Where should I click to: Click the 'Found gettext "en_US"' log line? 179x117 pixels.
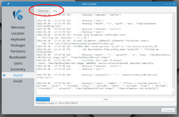(x=98, y=46)
